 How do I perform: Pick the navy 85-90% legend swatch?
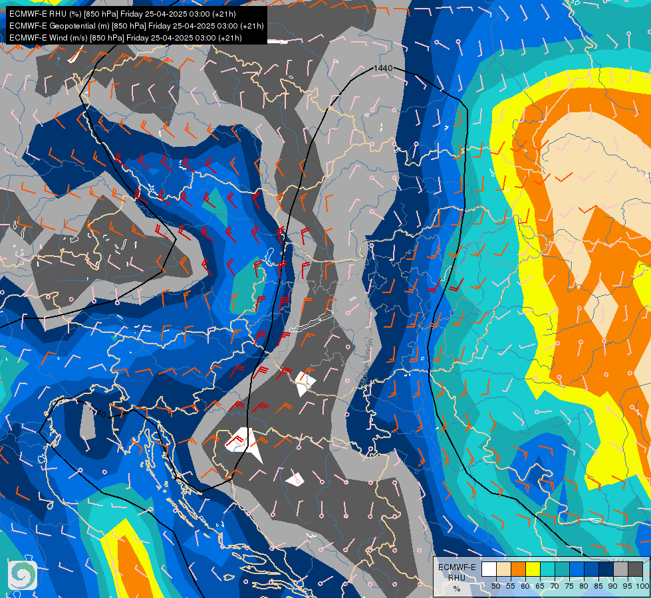point(606,569)
